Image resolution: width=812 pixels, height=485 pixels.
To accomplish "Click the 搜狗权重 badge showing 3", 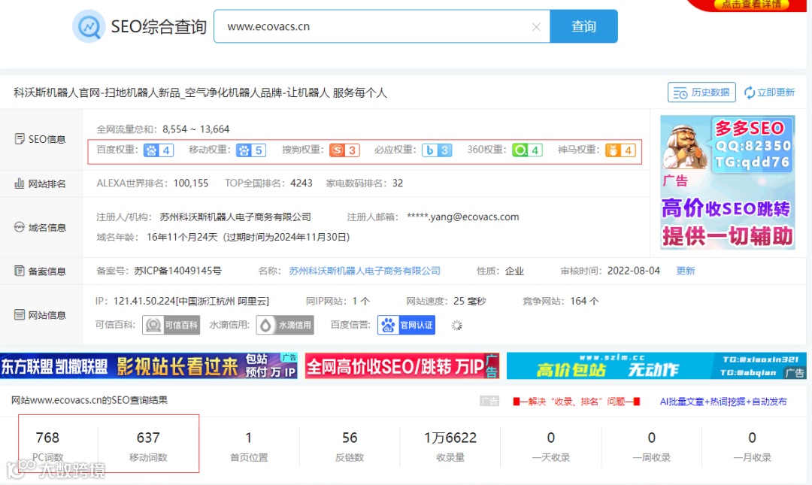I will 345,150.
